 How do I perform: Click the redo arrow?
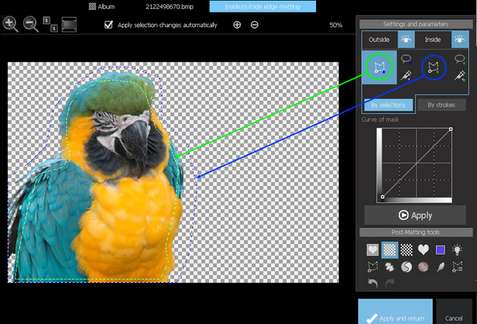click(390, 284)
